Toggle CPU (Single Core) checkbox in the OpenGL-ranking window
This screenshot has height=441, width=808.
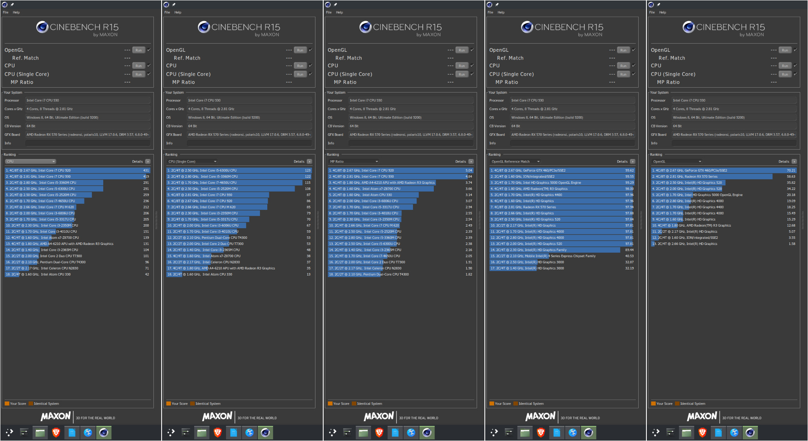tap(795, 74)
